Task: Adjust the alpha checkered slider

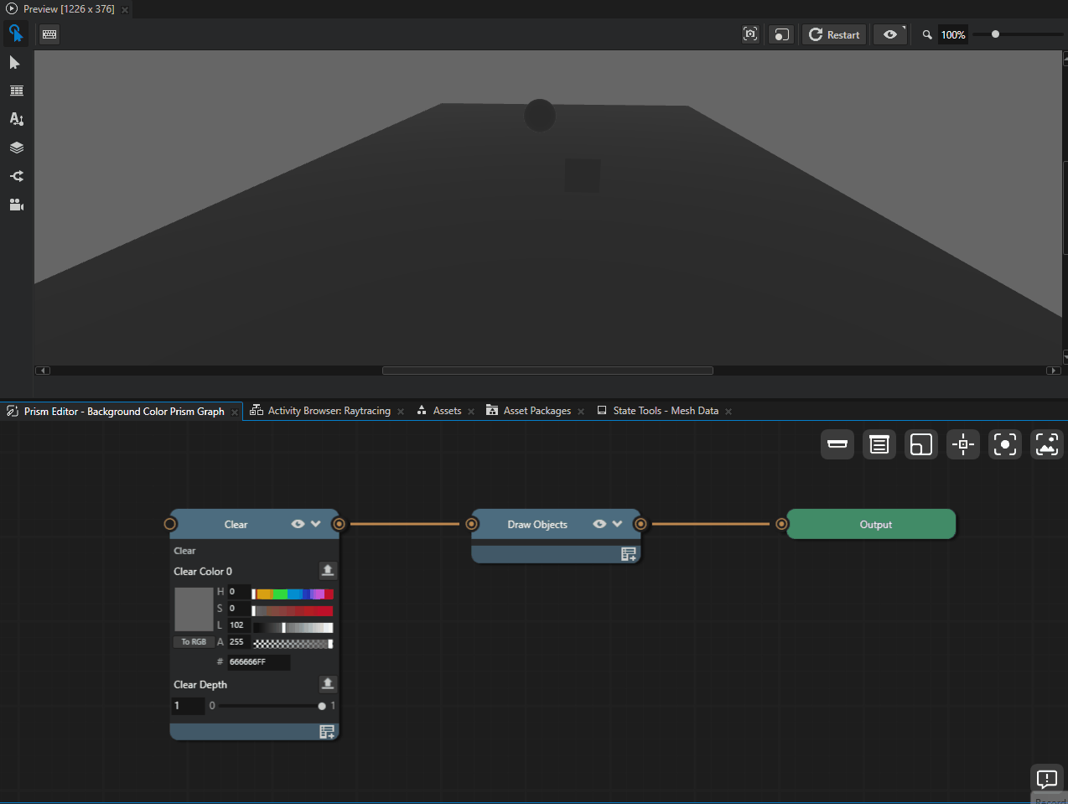Action: click(x=293, y=644)
